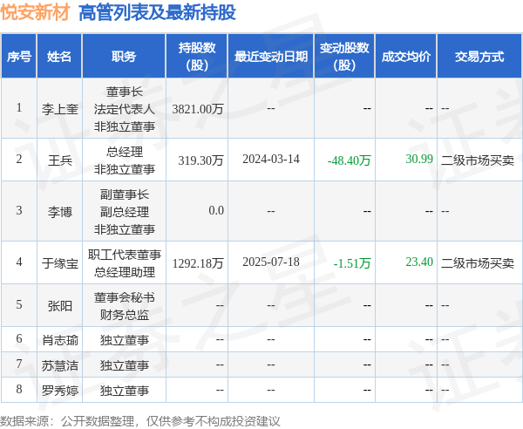Viewport: 523px width, 429px height.
Task: Click the 高管列表及最新持股 heading text
Action: [157, 13]
